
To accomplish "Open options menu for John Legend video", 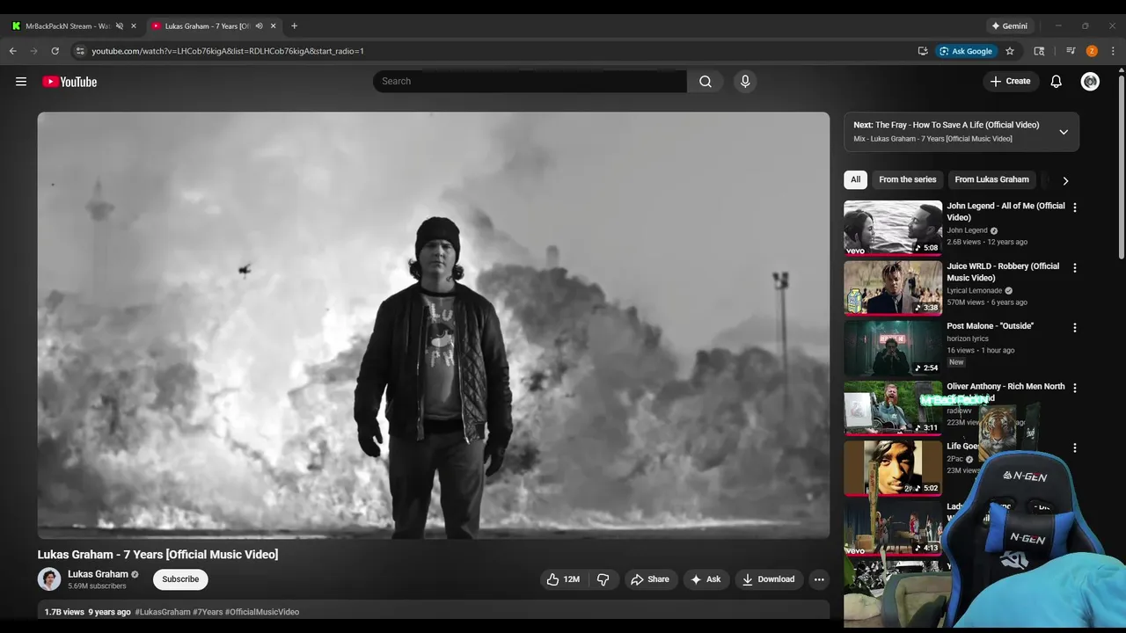I will [x=1074, y=207].
